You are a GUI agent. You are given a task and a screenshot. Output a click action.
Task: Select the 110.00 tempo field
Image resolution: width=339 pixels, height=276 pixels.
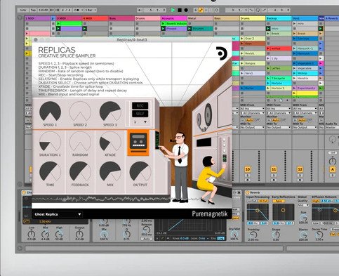point(43,10)
